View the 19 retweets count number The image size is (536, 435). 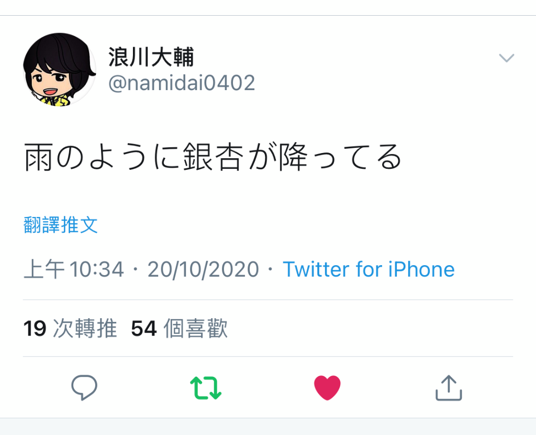coord(35,329)
